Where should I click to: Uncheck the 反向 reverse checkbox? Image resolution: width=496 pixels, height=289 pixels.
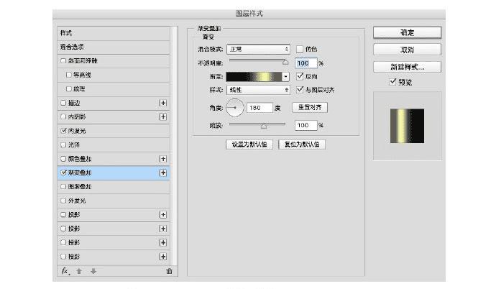300,76
